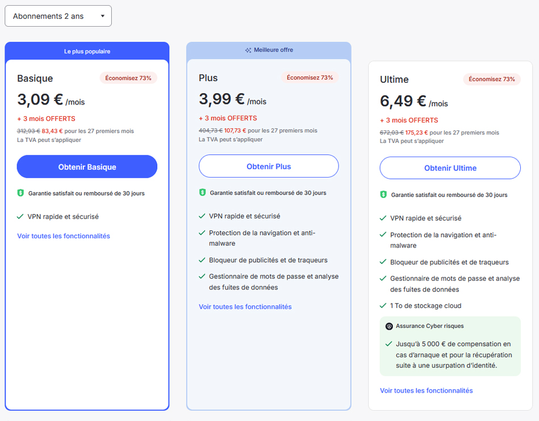This screenshot has width=539, height=421.
Task: Click the checkmark beside 'Protection de la navigation' in Plus
Action: (x=202, y=233)
